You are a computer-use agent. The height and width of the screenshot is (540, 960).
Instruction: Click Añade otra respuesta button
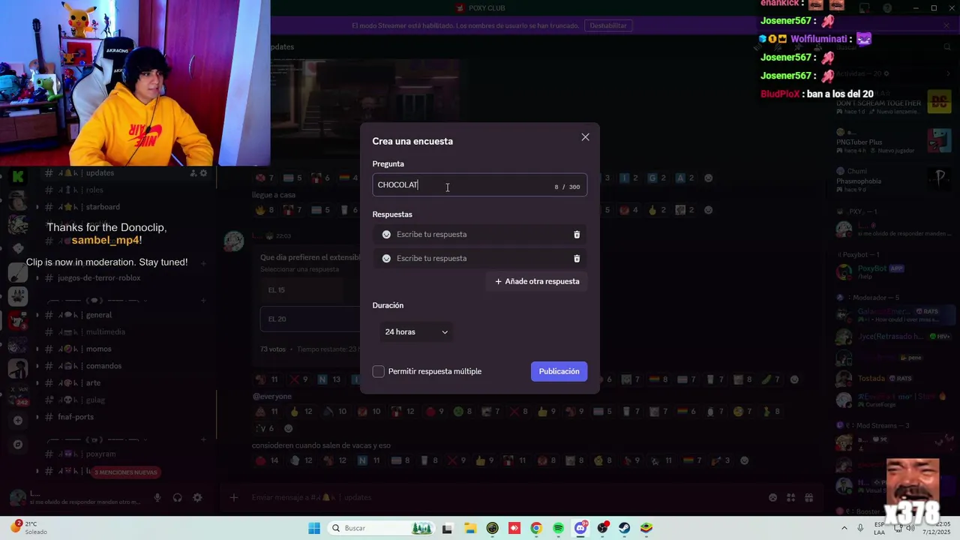537,281
